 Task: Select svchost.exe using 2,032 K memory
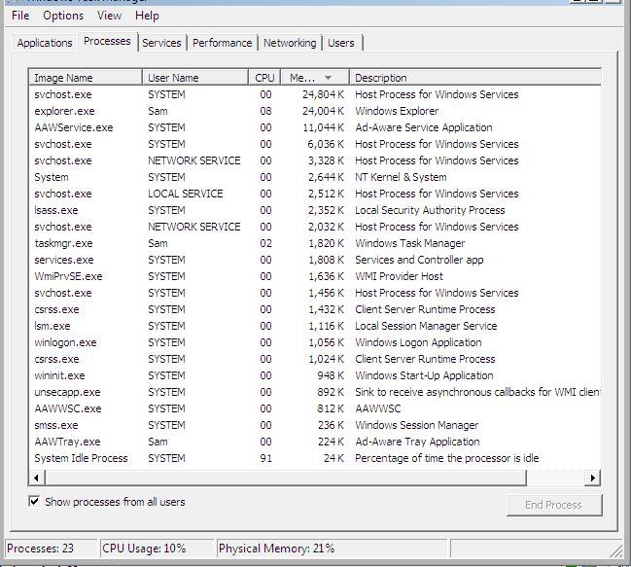point(315,227)
